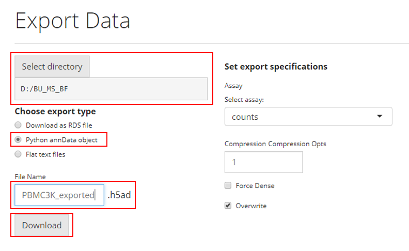Click the Overwrite label text

[x=251, y=206]
